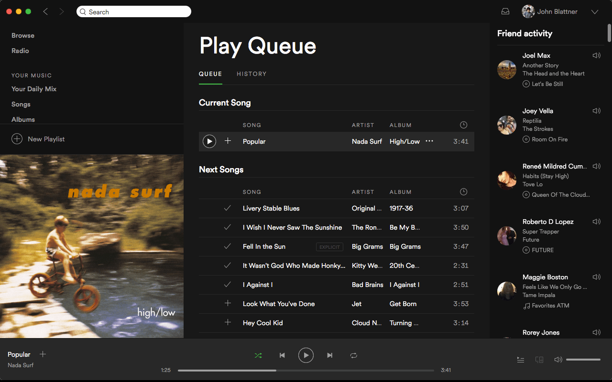Screen dimensions: 612x382
Task: Open Radio in the sidebar
Action: click(20, 51)
